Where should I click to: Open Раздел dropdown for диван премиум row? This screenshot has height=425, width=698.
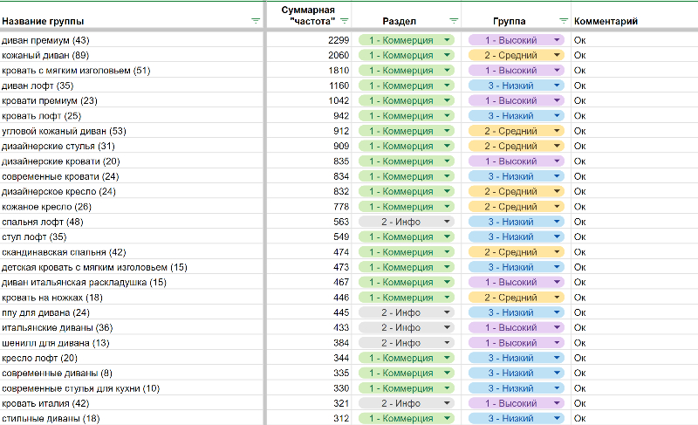(x=447, y=40)
